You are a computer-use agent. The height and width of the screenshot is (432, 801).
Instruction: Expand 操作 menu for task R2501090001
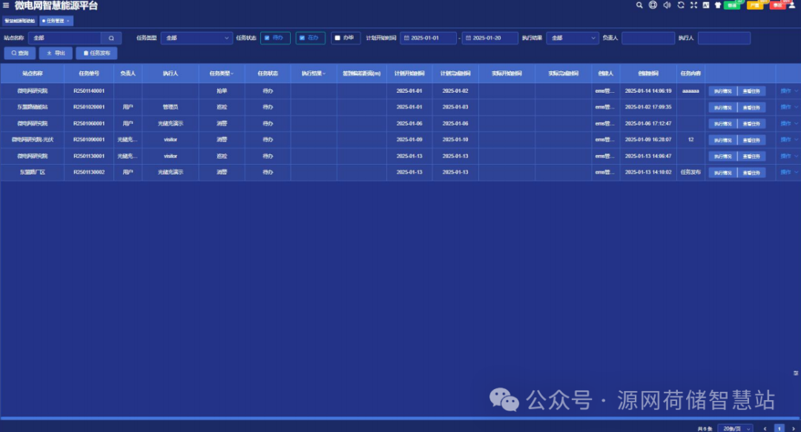pos(788,140)
